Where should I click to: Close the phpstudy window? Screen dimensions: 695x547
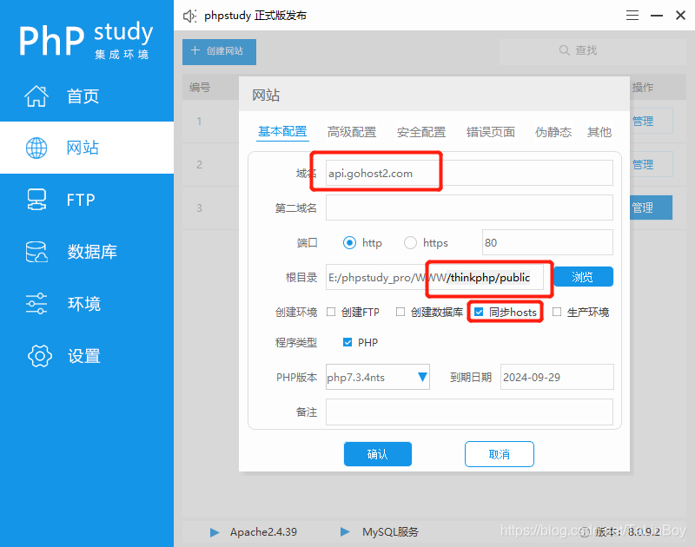point(680,16)
